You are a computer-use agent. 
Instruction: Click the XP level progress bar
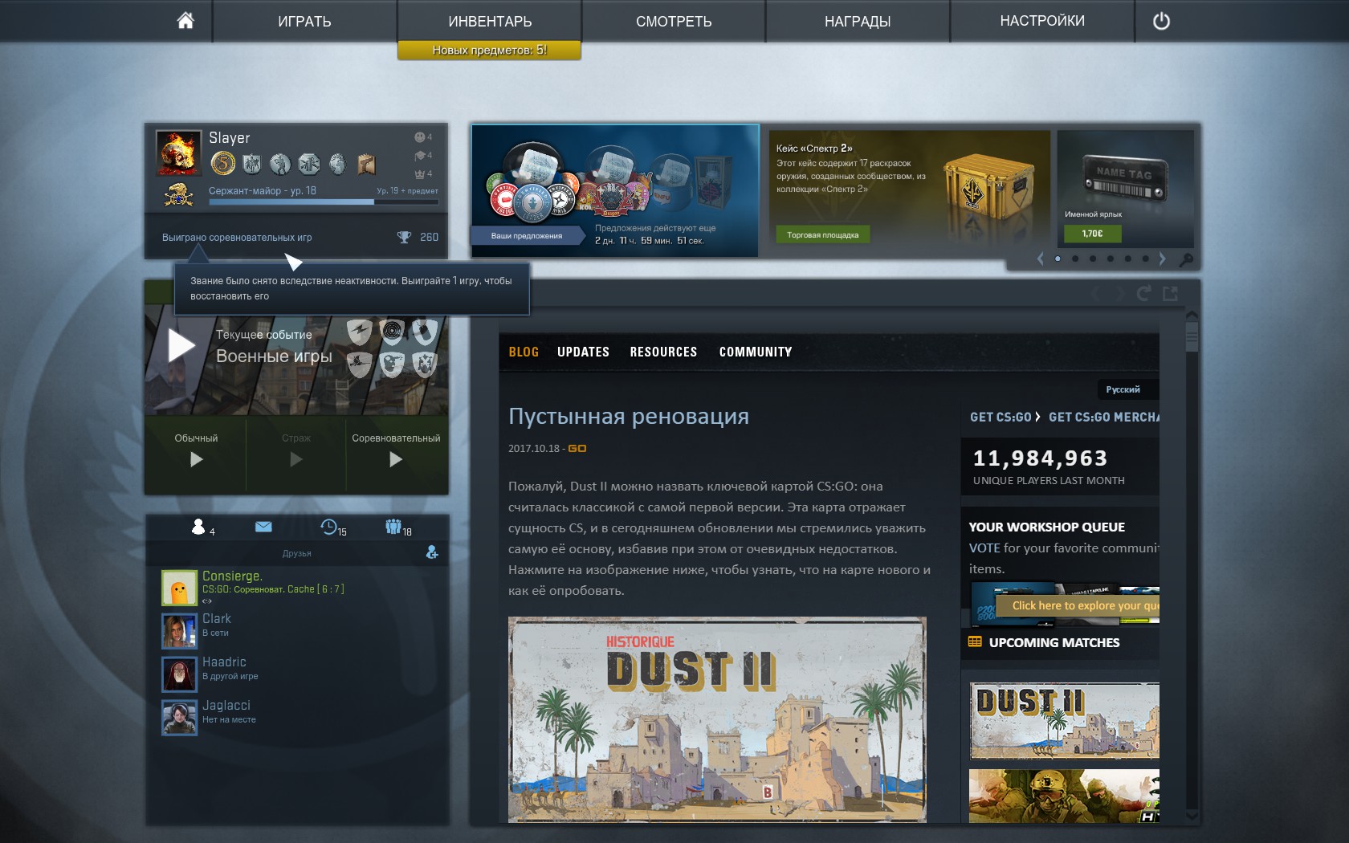[324, 202]
